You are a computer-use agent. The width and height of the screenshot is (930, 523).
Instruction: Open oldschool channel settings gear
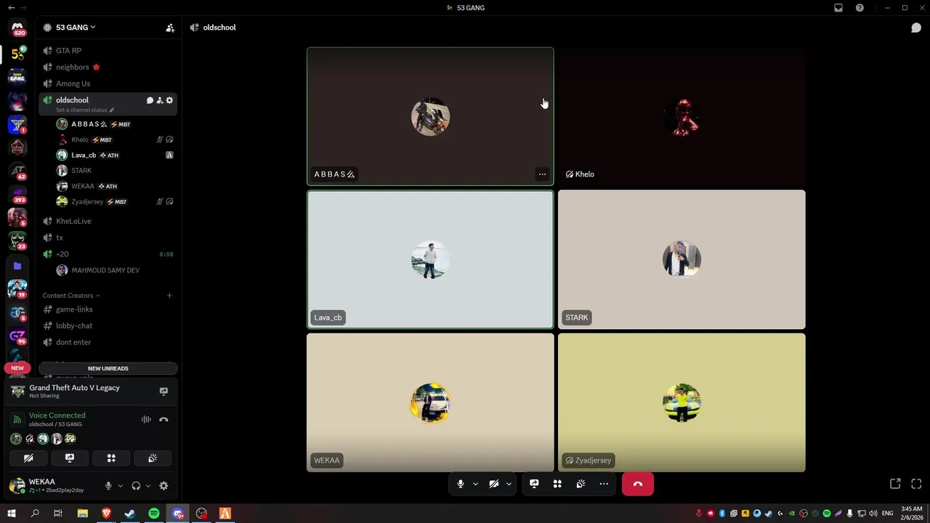click(x=169, y=100)
